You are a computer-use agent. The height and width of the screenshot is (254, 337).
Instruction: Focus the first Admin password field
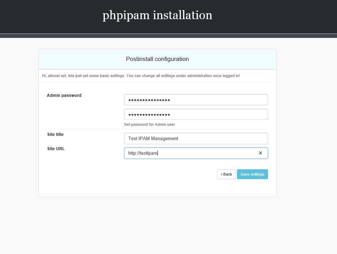click(196, 100)
